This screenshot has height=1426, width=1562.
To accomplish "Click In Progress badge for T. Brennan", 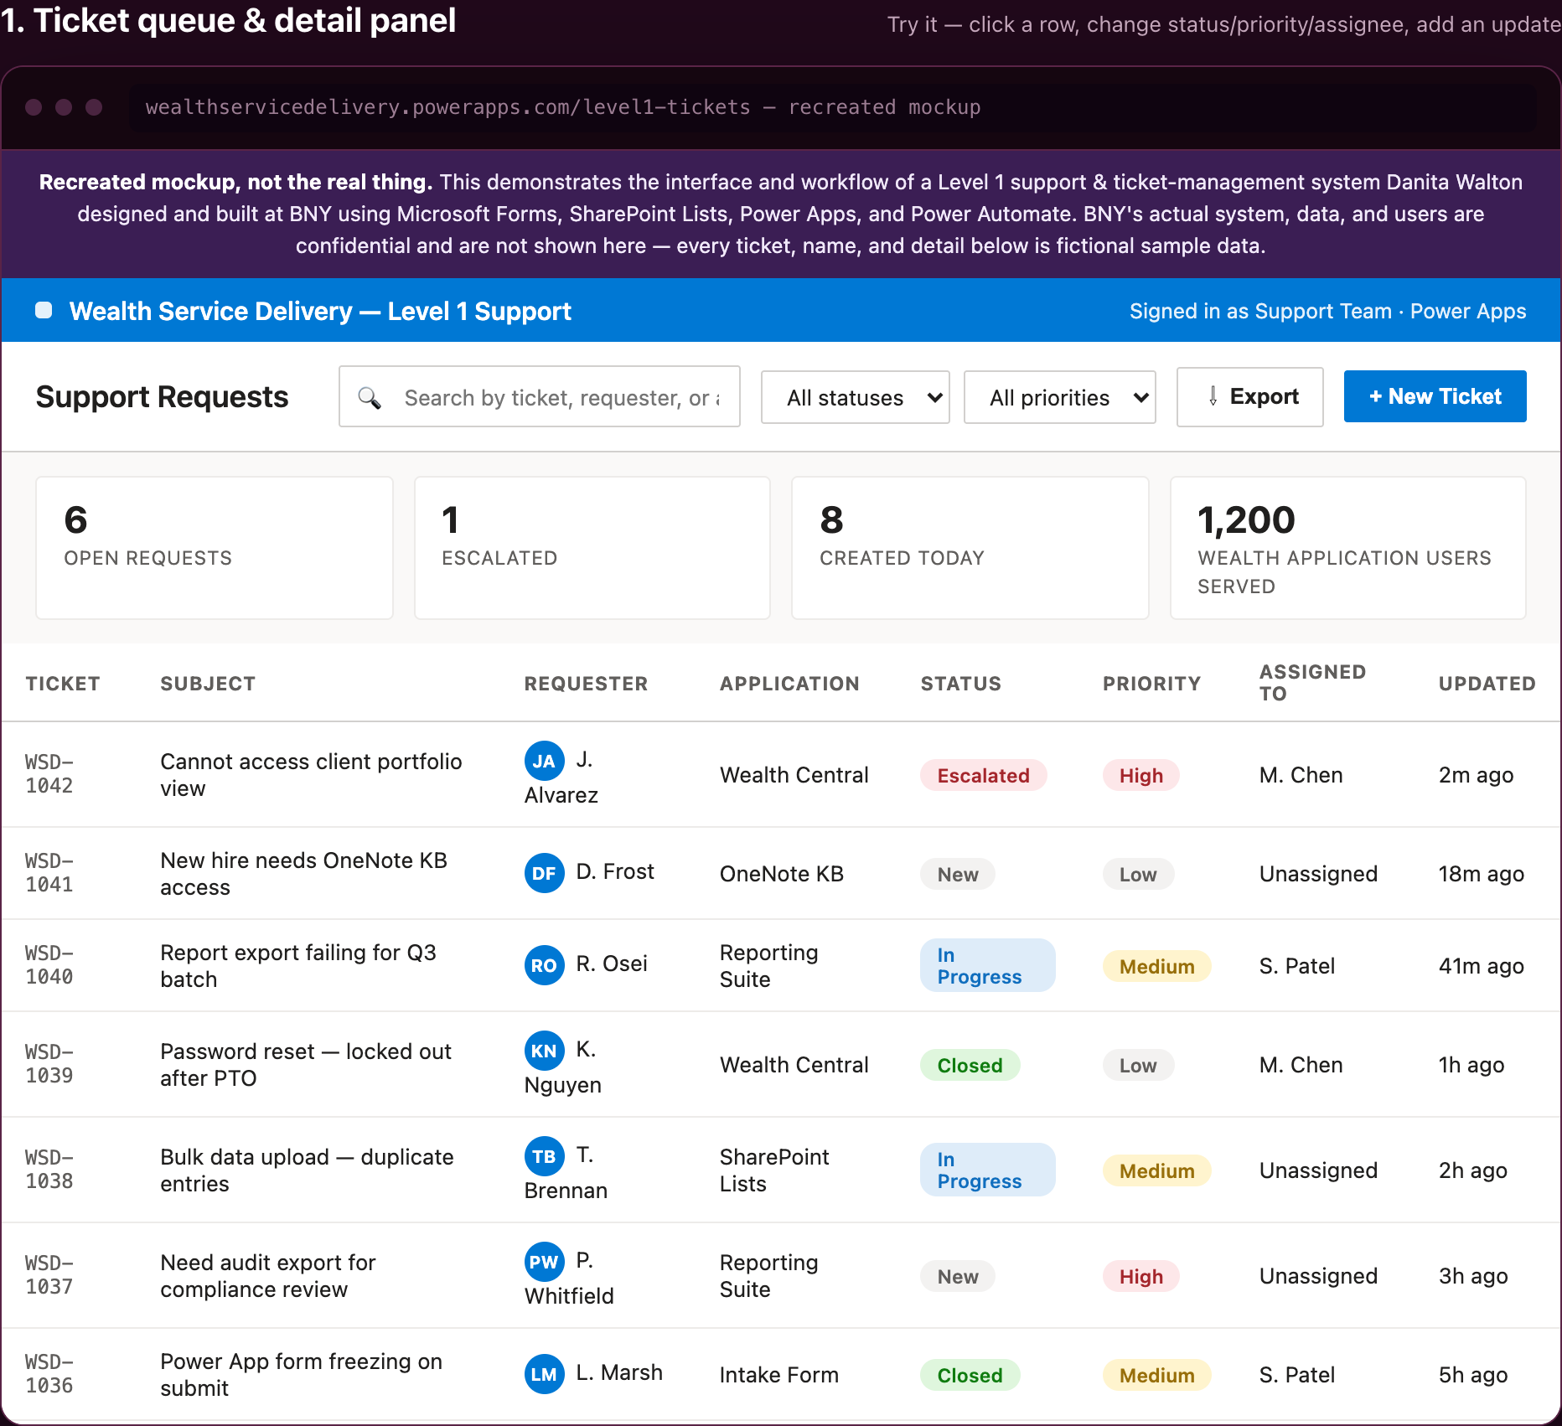I will [987, 1170].
